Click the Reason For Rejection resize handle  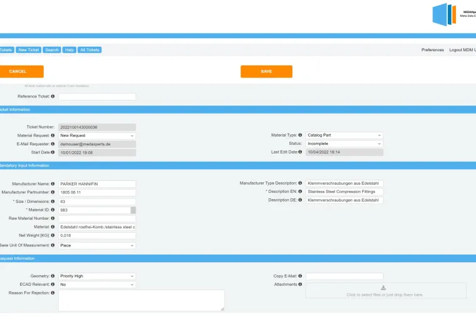(x=222, y=309)
